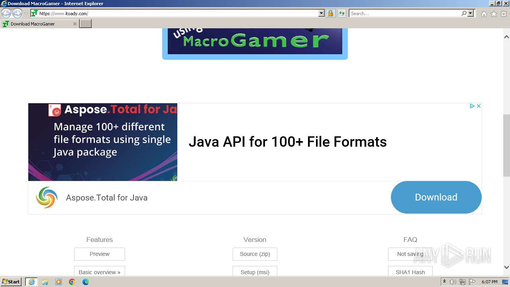This screenshot has width=510, height=287.
Task: Open Basic overview » button
Action: 100,271
